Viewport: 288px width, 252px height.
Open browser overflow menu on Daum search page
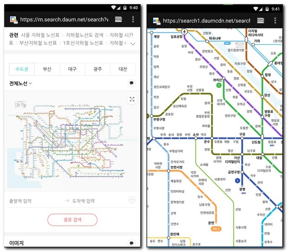(133, 20)
